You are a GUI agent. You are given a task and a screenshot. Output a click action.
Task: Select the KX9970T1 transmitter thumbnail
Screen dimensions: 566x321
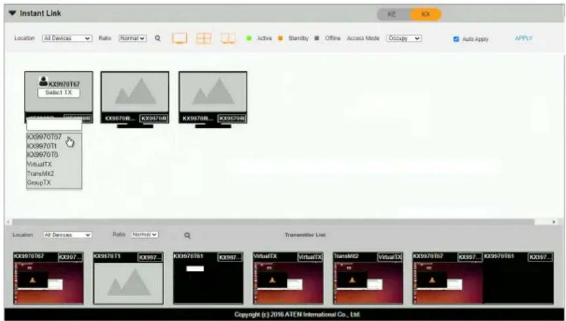tap(128, 278)
